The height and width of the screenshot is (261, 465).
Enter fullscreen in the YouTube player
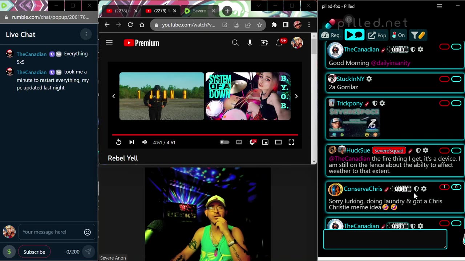click(291, 142)
